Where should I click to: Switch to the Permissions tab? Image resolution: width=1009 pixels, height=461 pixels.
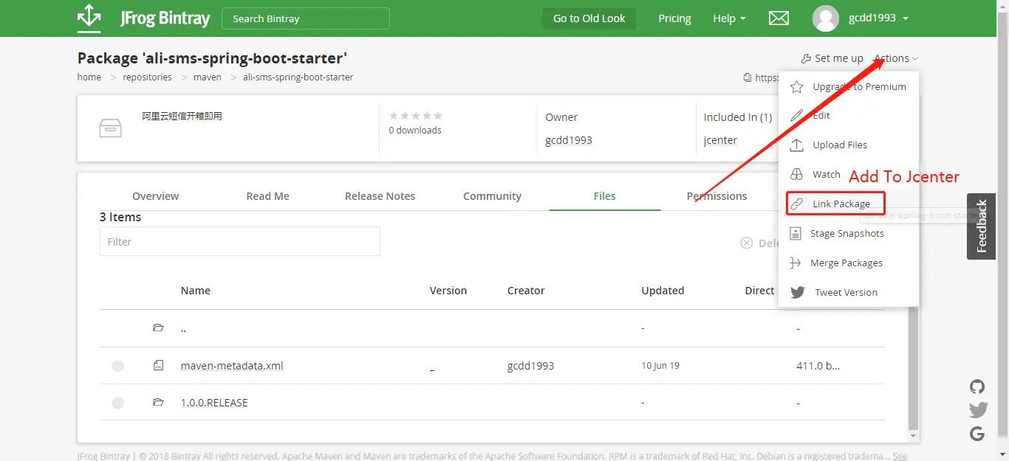[716, 196]
